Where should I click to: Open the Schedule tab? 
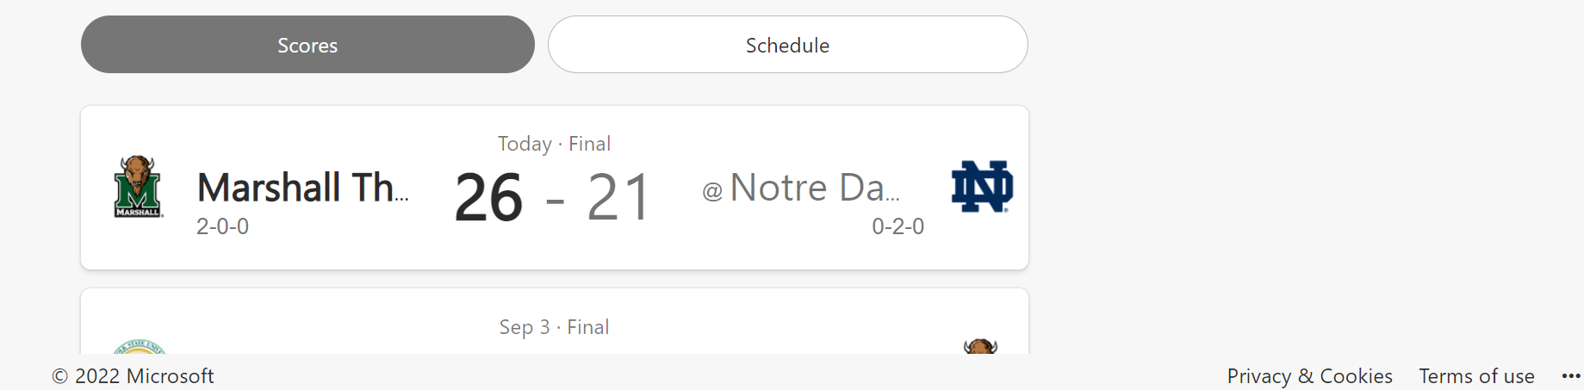(x=787, y=45)
